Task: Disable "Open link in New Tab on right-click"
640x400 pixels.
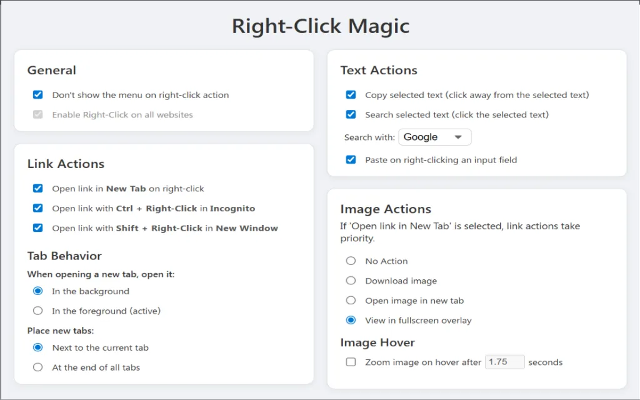Action: tap(37, 188)
